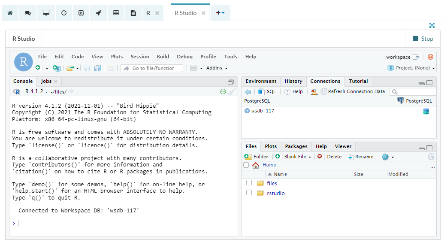Image resolution: width=444 pixels, height=245 pixels.
Task: Click into Go to file/function field
Action: pos(152,68)
